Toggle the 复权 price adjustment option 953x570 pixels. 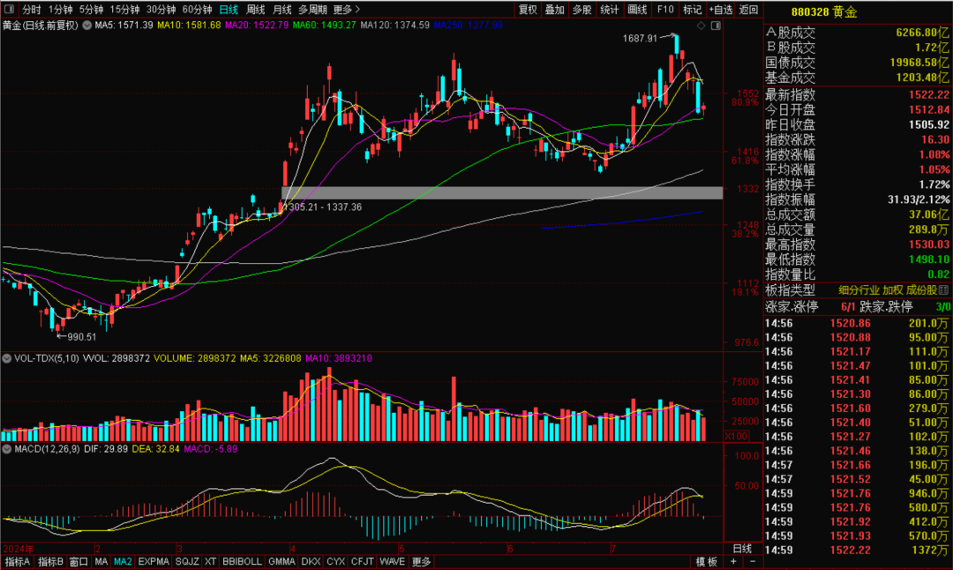(528, 10)
